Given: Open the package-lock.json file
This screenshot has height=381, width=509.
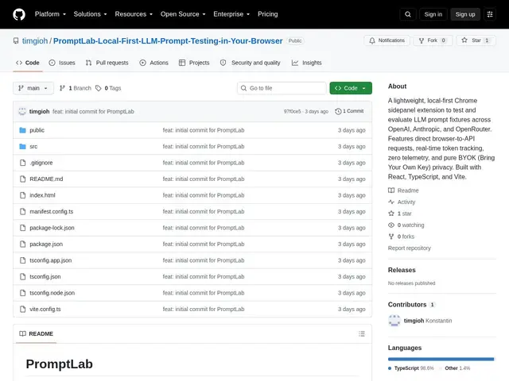Looking at the screenshot, I should pos(52,228).
